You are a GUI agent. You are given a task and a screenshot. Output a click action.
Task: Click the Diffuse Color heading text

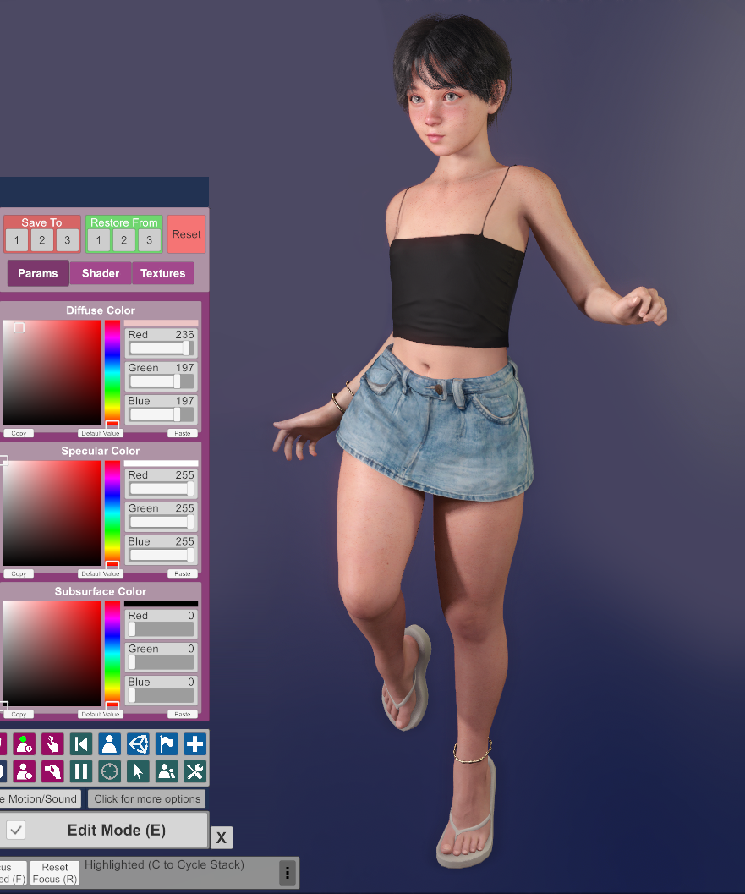(x=101, y=310)
